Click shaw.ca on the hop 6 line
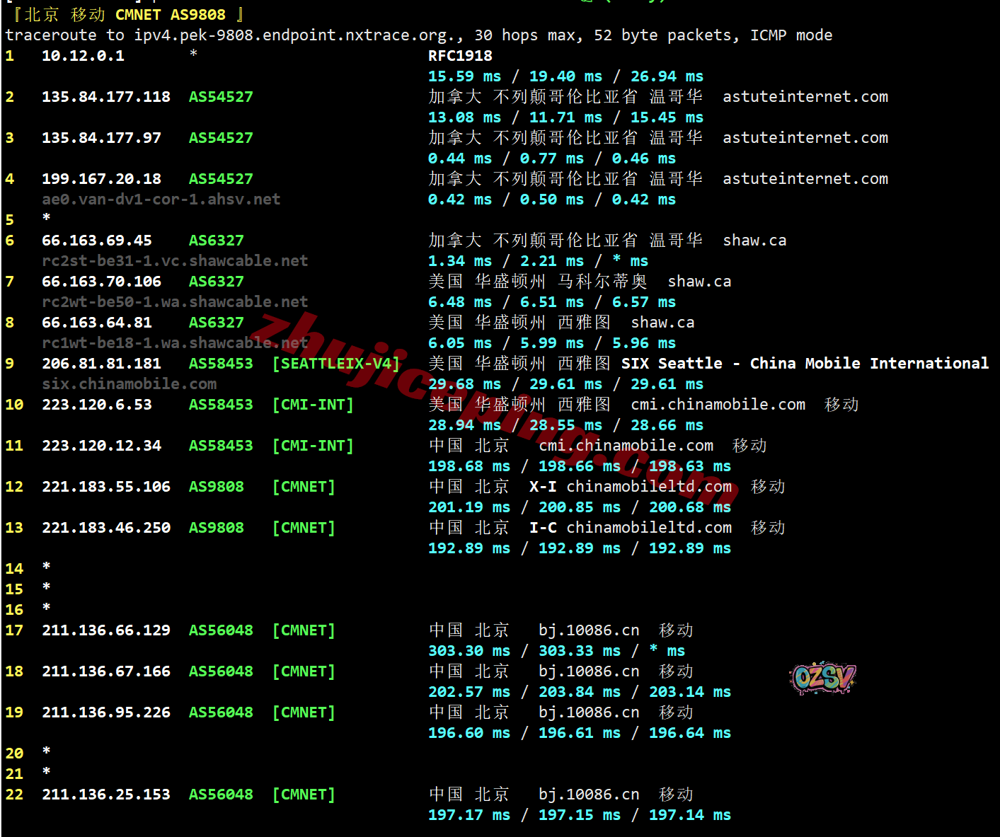Screen dimensions: 1000x837 pyautogui.click(x=754, y=241)
